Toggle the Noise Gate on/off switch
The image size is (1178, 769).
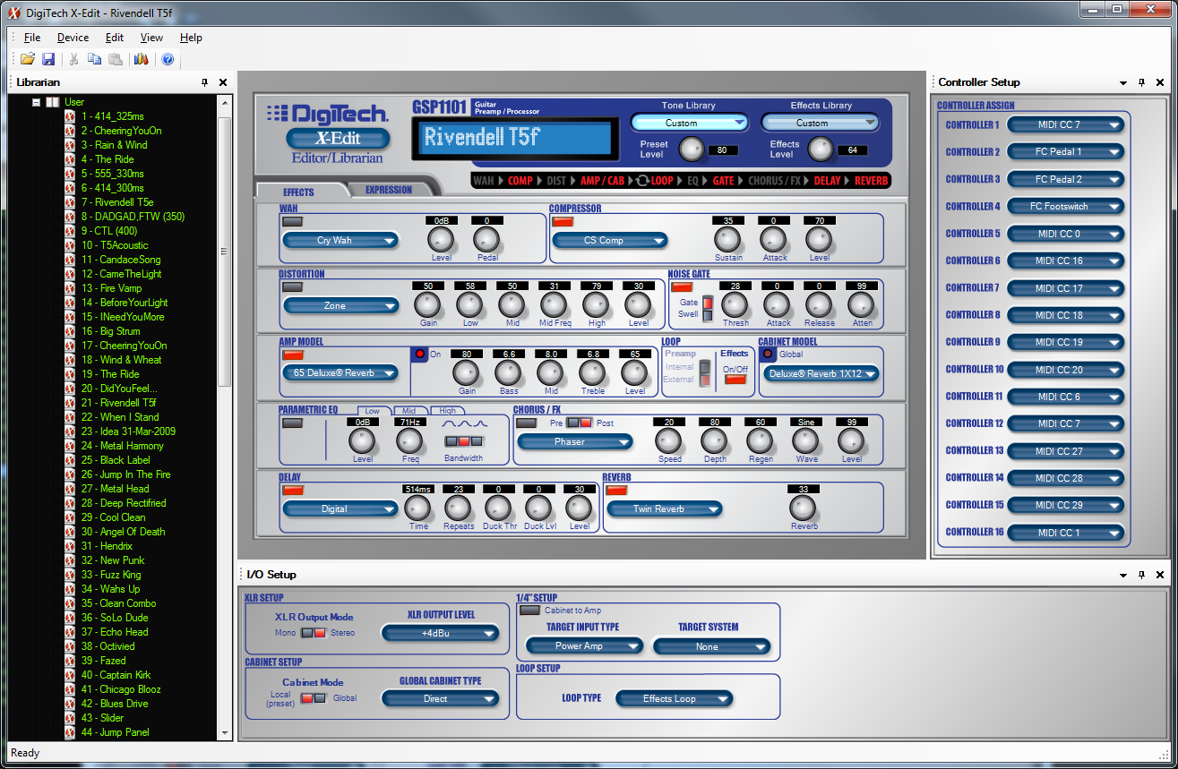coord(682,287)
